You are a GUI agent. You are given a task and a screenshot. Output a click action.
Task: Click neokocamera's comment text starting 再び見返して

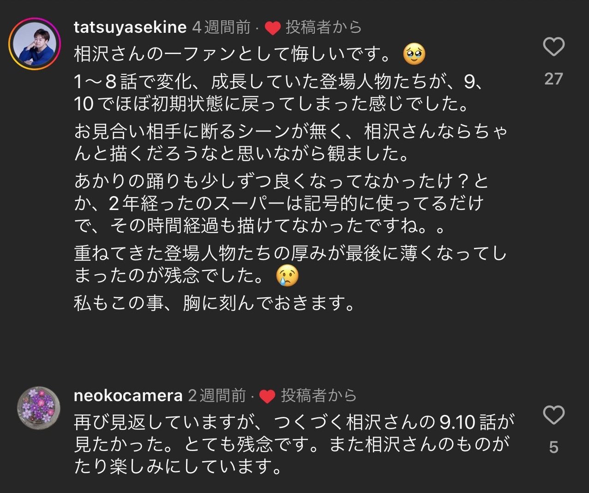click(x=293, y=444)
